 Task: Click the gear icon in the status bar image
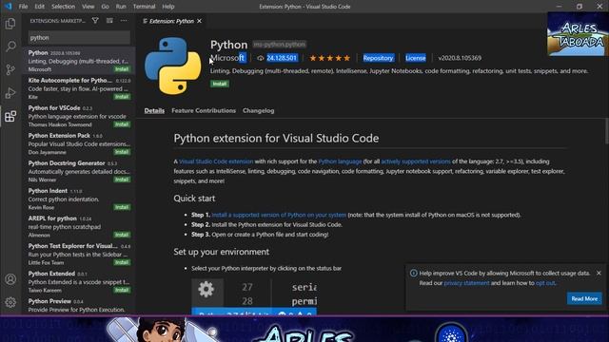206,289
